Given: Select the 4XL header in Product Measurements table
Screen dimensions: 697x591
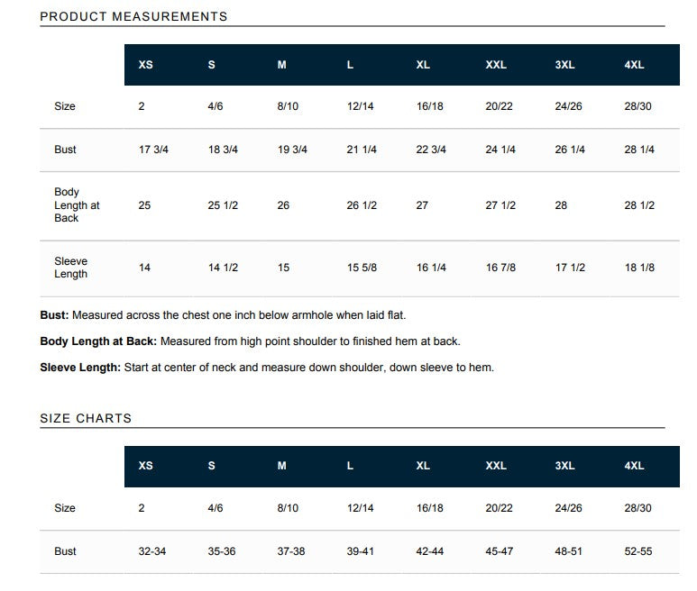Looking at the screenshot, I should click(634, 65).
